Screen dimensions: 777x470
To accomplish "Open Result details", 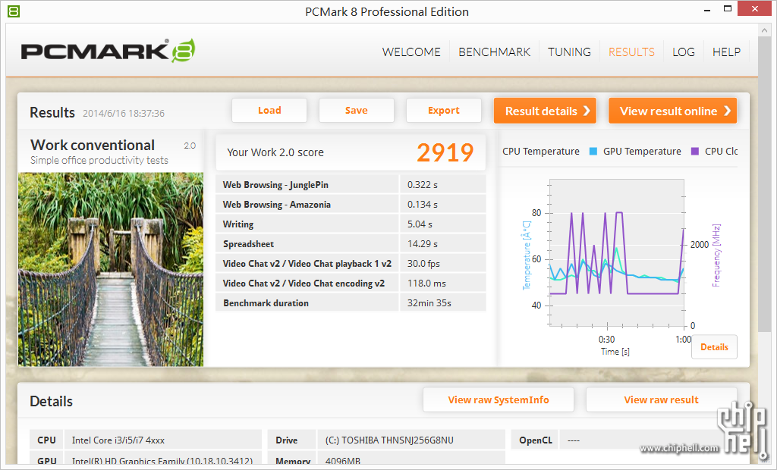I will tap(545, 111).
